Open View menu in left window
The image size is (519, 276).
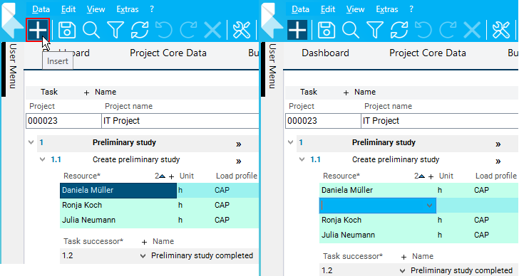click(x=96, y=9)
